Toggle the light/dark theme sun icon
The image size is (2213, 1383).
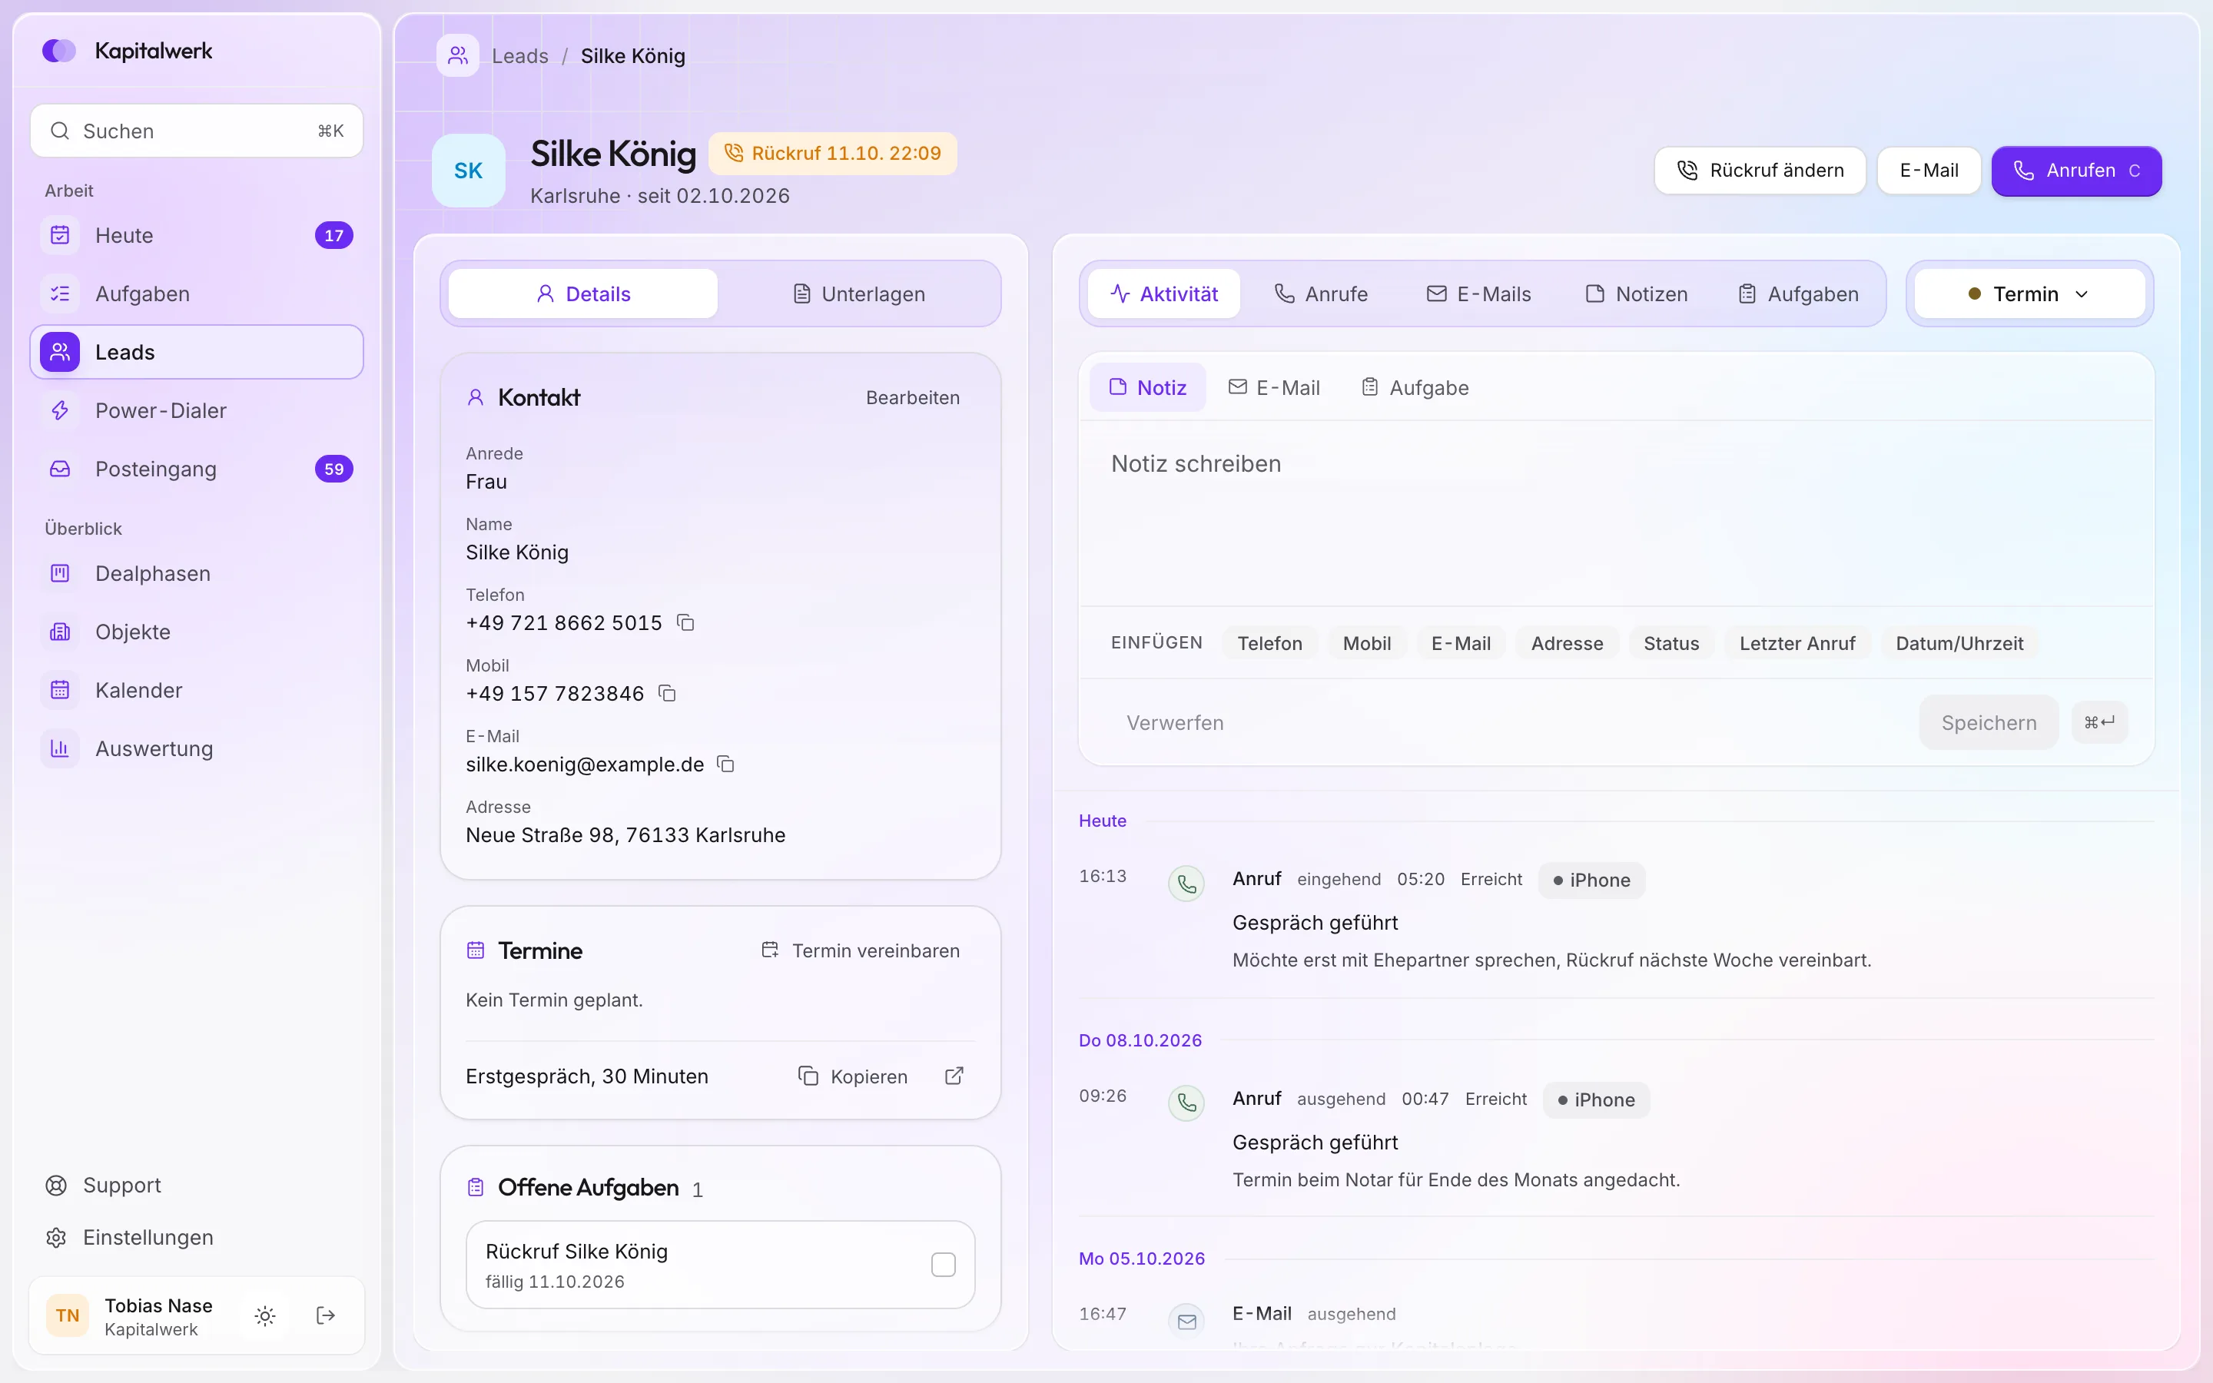[265, 1315]
